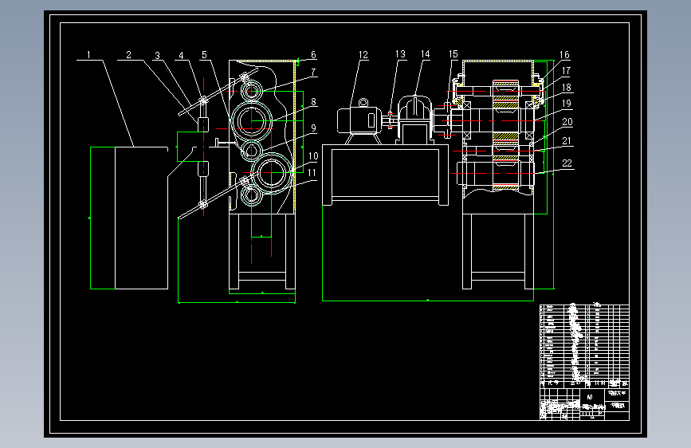
Task: Click part callout number 1
Action: click(x=88, y=55)
